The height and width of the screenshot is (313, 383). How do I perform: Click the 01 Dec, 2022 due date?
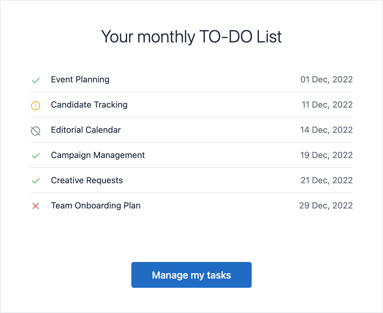(327, 79)
